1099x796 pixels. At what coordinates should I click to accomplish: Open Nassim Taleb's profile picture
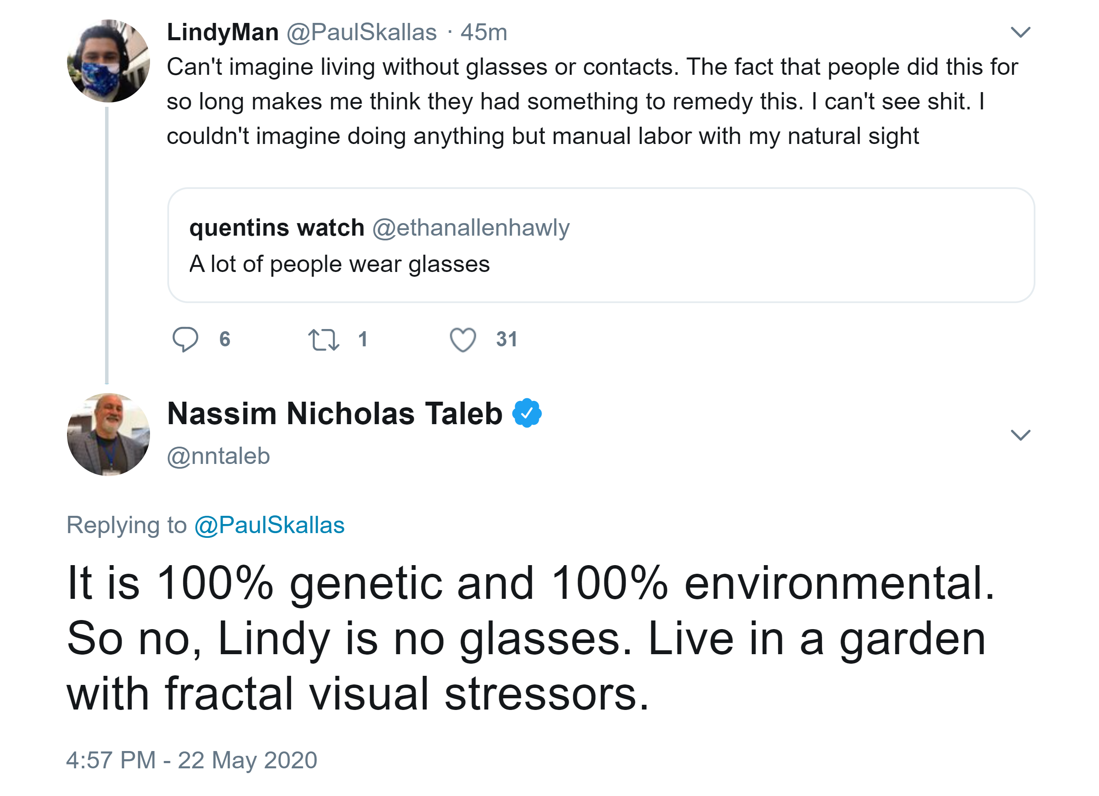click(x=109, y=435)
